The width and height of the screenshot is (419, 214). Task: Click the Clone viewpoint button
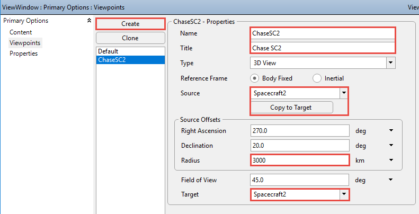[x=130, y=38]
